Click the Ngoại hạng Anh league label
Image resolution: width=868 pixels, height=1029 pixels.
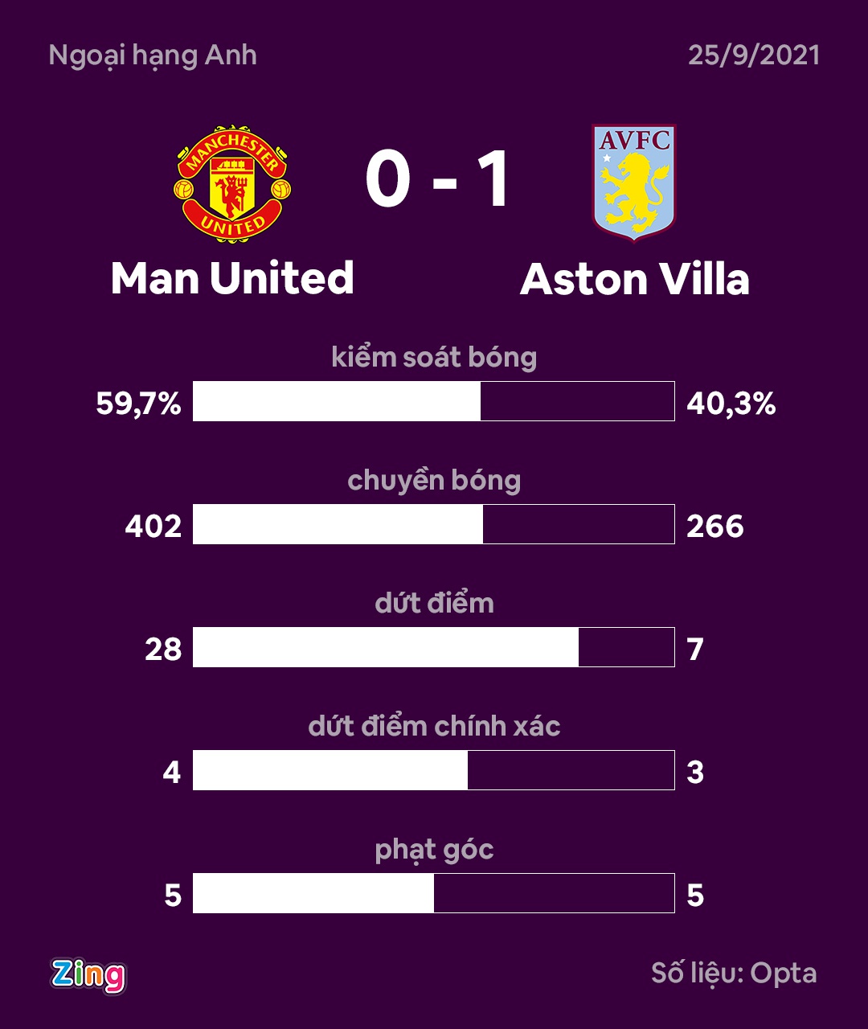click(x=153, y=56)
